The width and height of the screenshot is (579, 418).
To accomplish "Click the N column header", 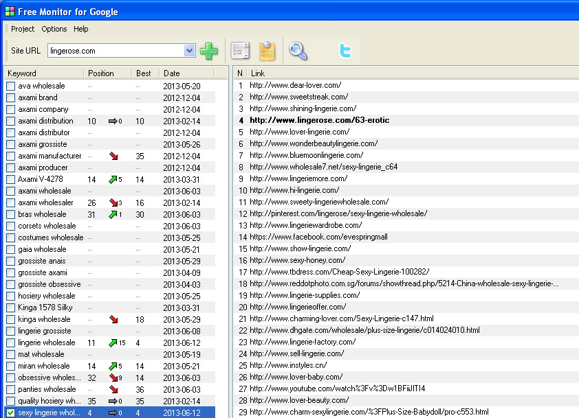I will 240,73.
